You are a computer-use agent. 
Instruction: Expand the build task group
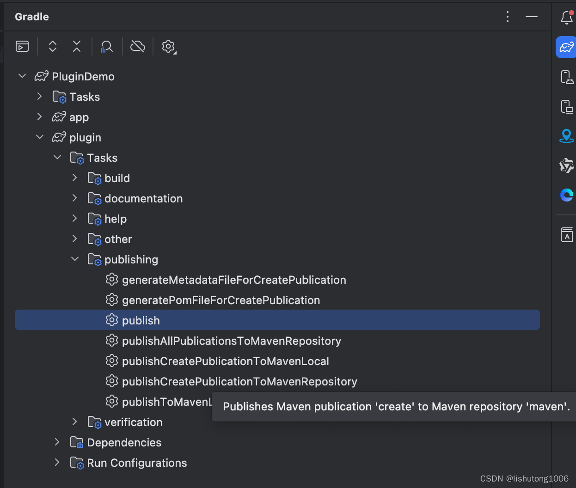(75, 178)
